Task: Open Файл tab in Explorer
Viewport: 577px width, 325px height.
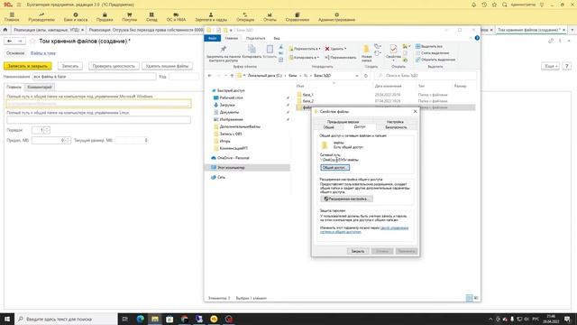Action: coord(213,38)
